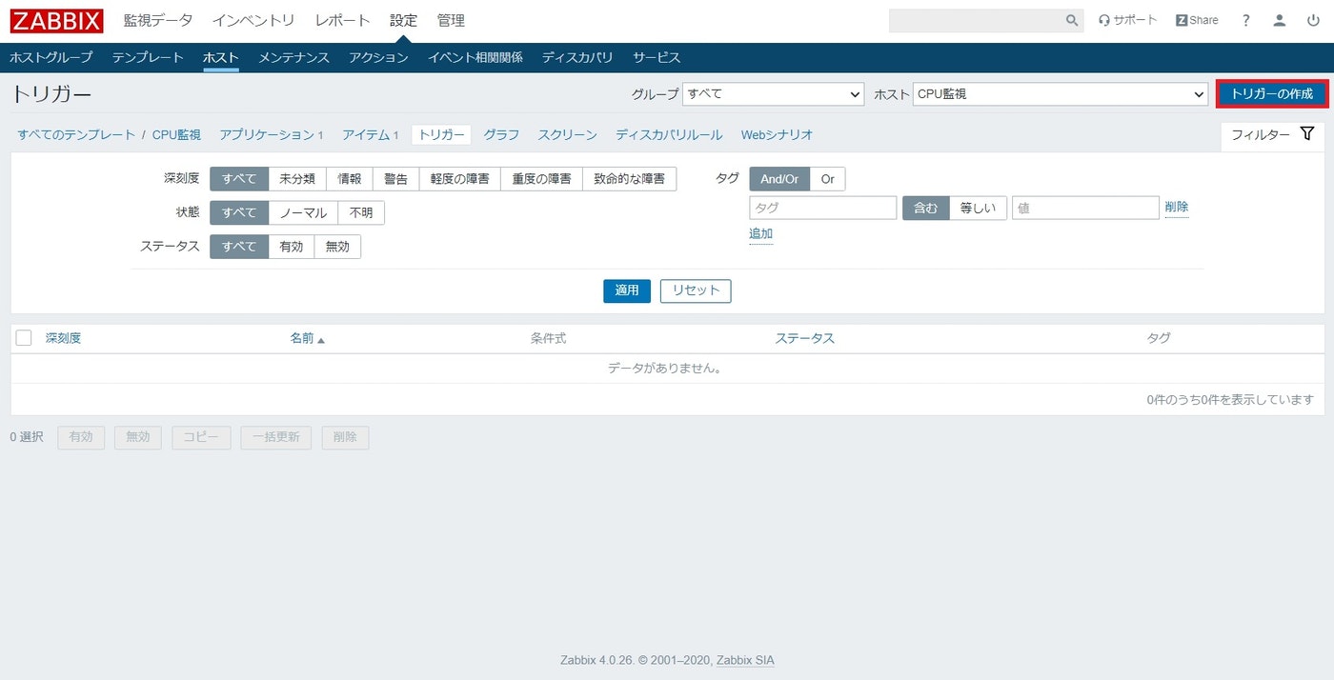Toggle the select-all checkbox in table header
The image size is (1334, 680).
pos(24,337)
